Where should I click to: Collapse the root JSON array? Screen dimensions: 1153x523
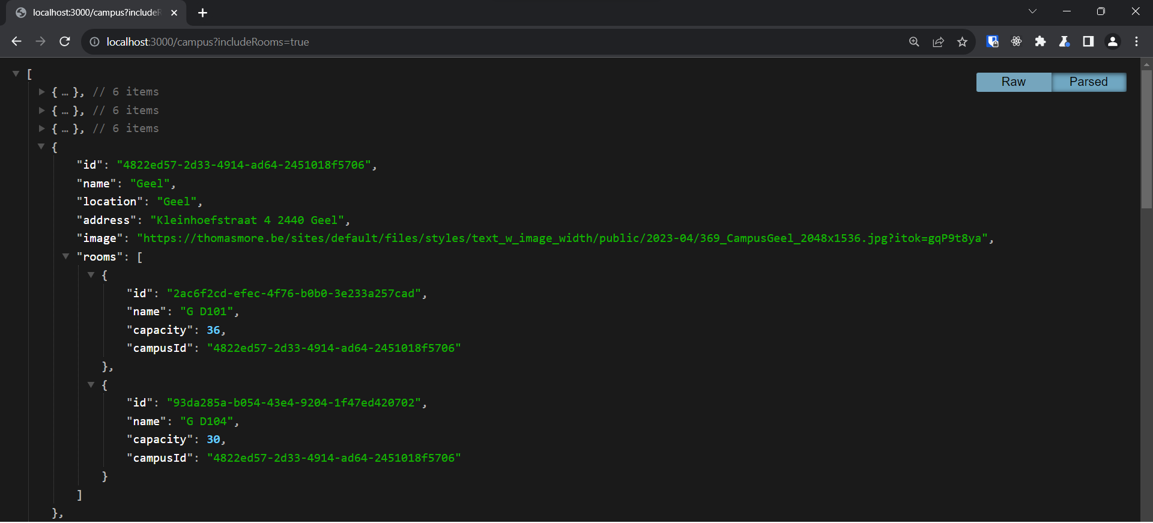click(x=16, y=73)
